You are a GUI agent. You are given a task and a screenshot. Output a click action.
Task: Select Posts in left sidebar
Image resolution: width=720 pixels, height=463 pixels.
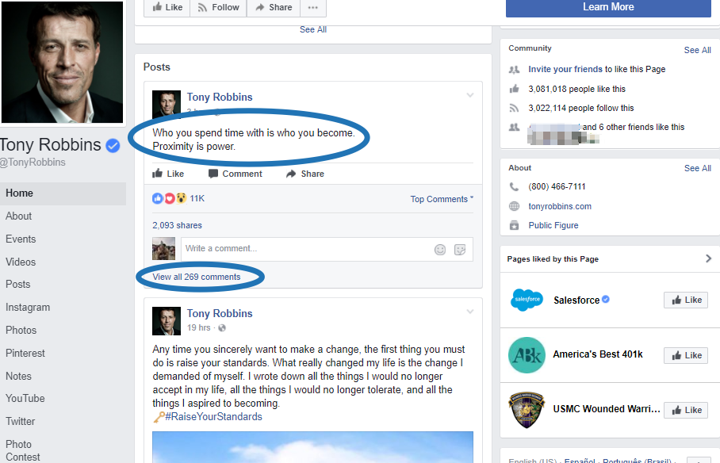point(18,285)
